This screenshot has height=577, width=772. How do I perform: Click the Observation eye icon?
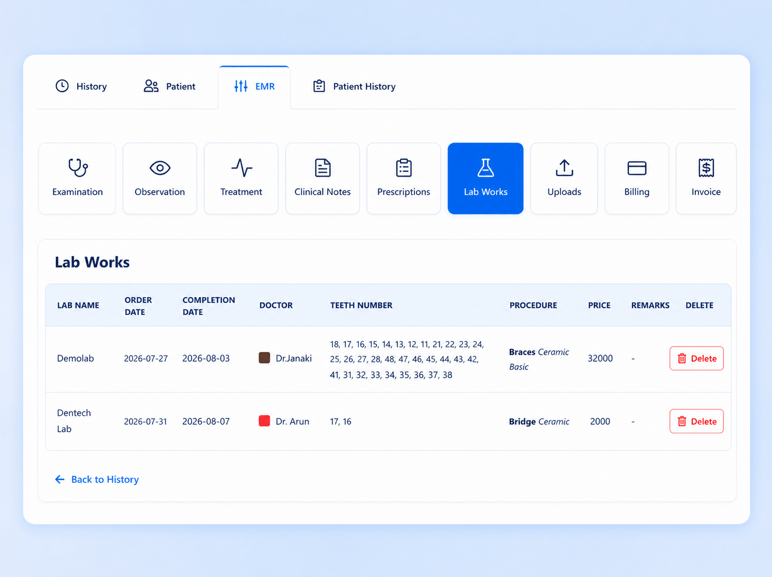pos(160,168)
